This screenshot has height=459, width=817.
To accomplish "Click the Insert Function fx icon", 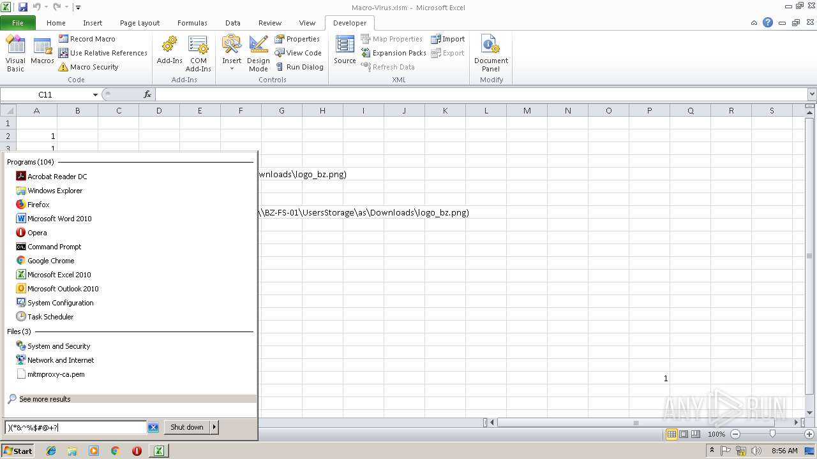I will coord(147,94).
